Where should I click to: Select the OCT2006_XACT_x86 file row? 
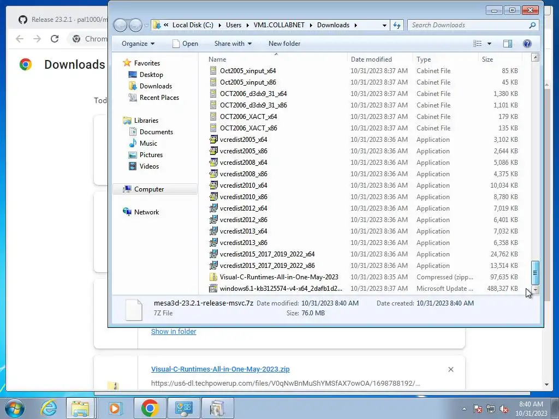point(365,128)
